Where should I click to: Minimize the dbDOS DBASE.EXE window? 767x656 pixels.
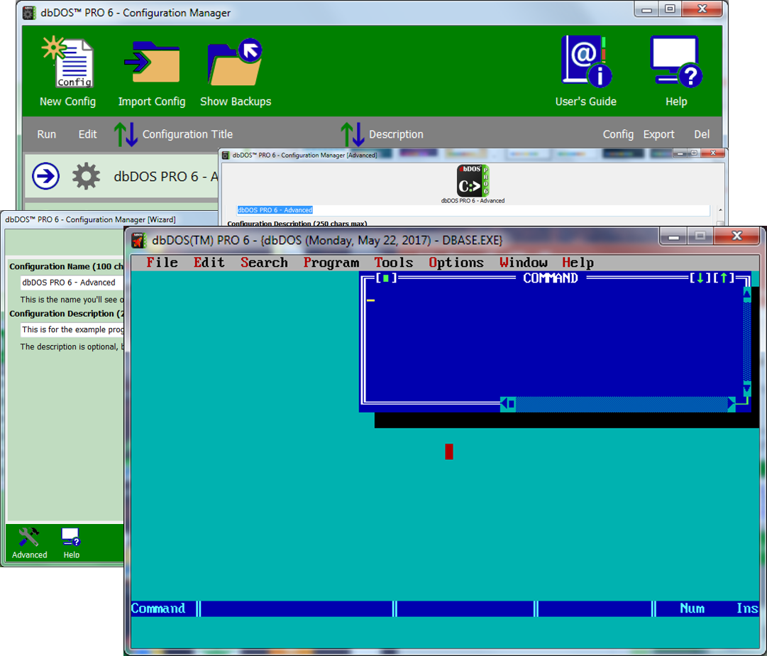(x=674, y=236)
